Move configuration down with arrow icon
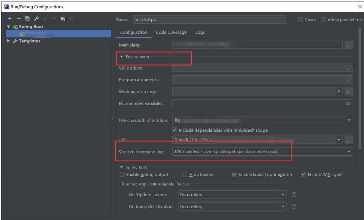This screenshot has height=220, width=364. tap(54, 19)
